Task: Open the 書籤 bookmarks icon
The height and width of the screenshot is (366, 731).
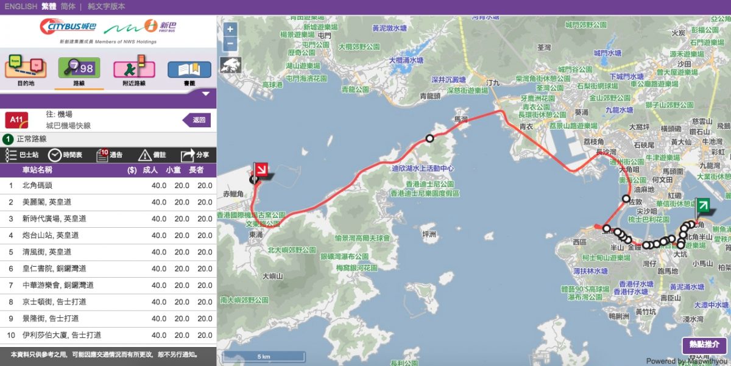Action: coord(189,70)
